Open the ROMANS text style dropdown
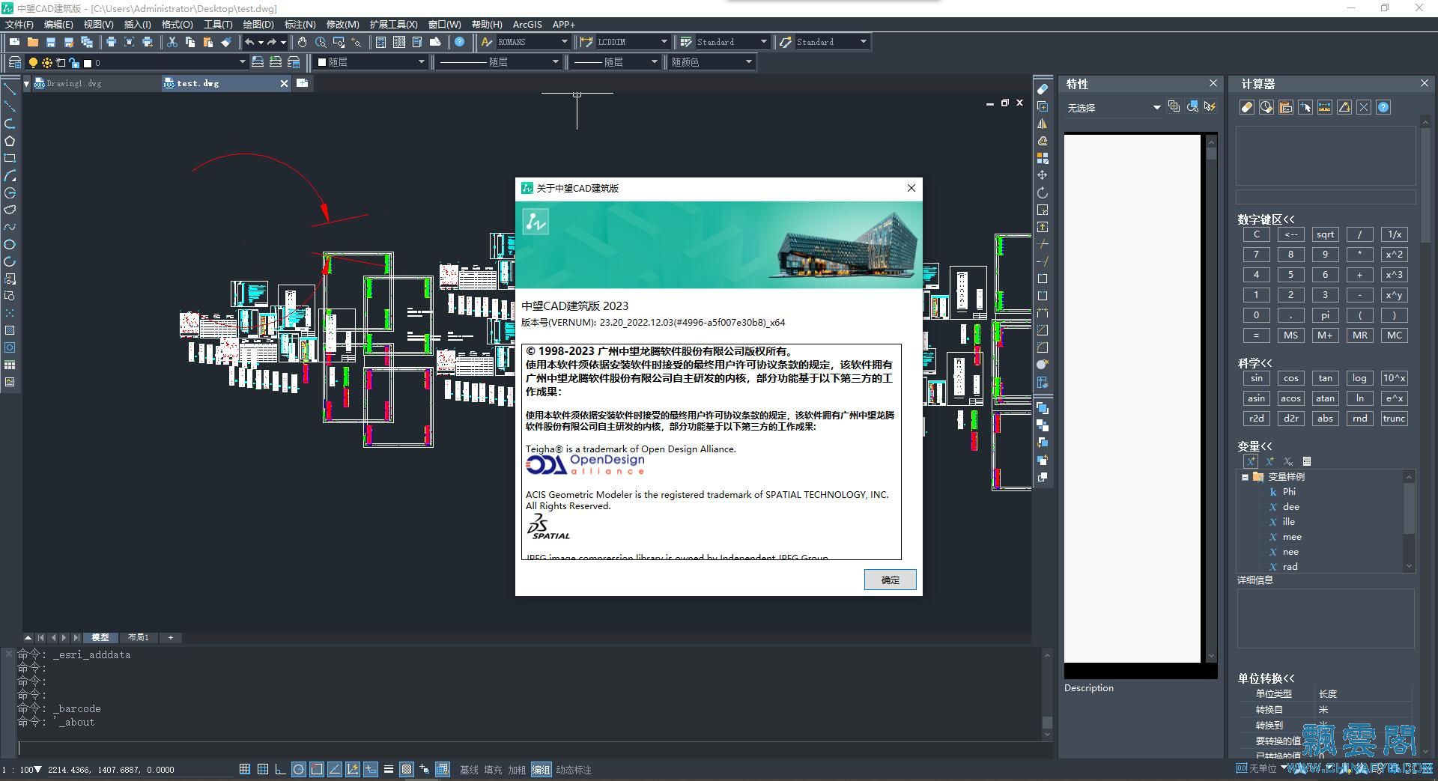1438x781 pixels. (x=533, y=42)
